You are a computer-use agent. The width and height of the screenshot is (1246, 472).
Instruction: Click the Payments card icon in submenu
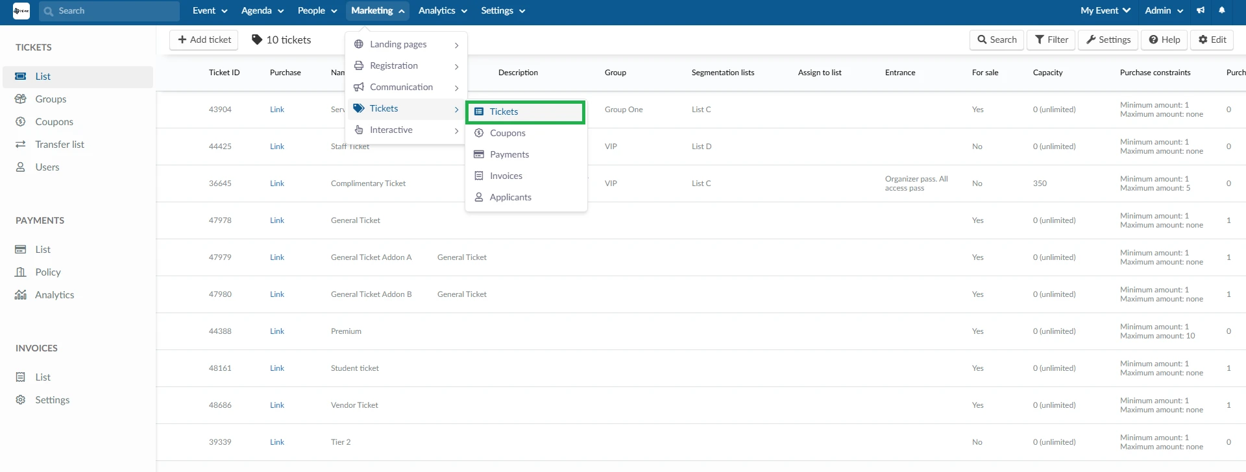click(479, 154)
